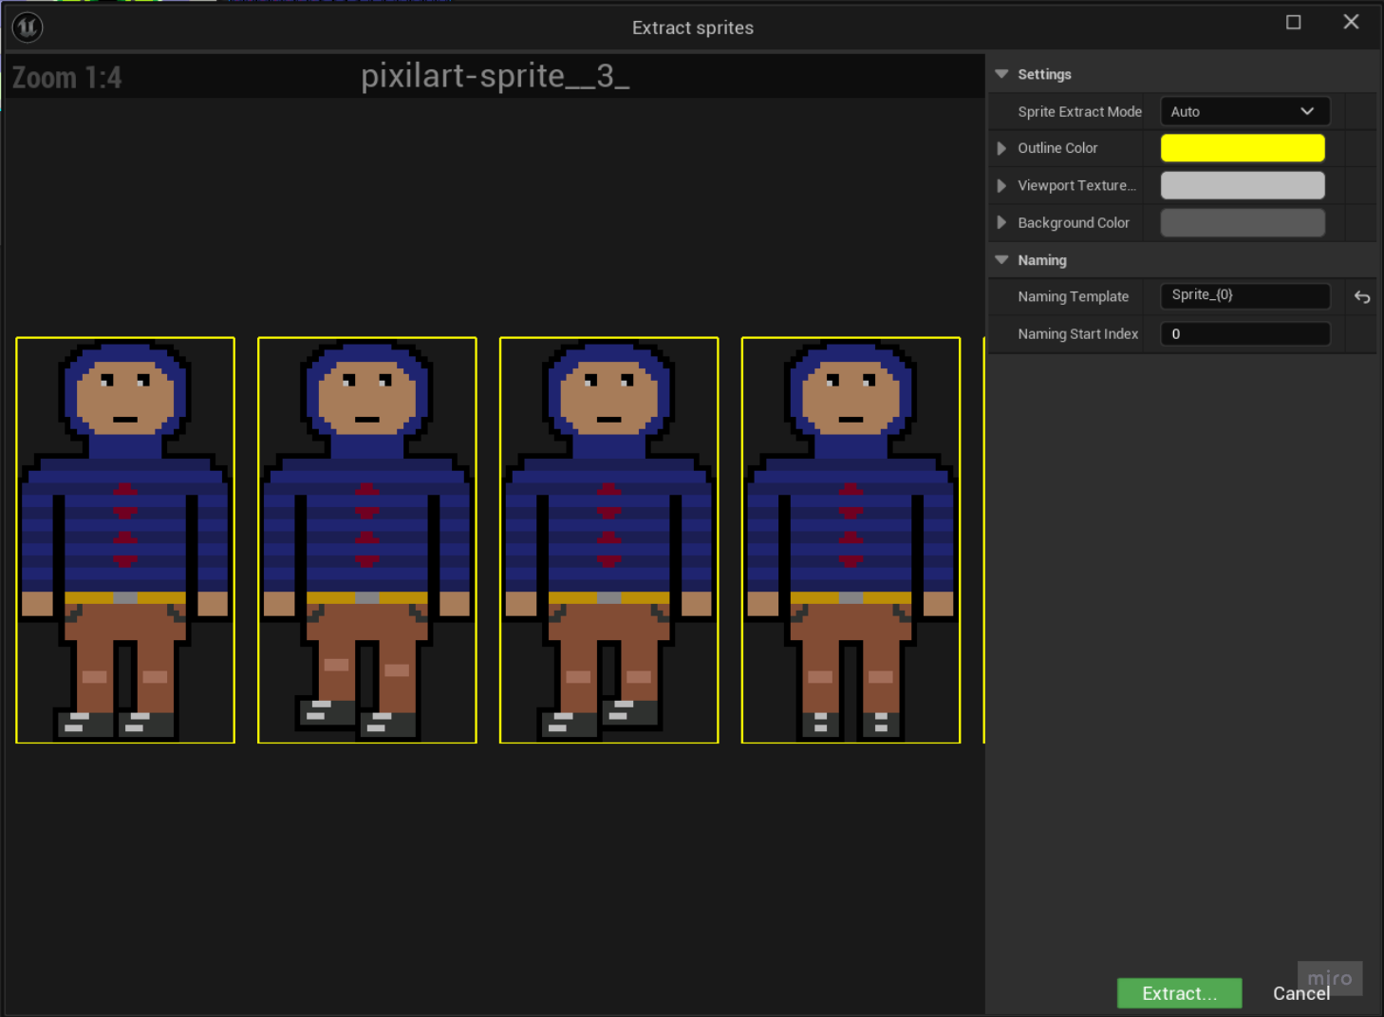Image resolution: width=1384 pixels, height=1017 pixels.
Task: Expand the Viewport Texture property arrow
Action: pos(1001,186)
